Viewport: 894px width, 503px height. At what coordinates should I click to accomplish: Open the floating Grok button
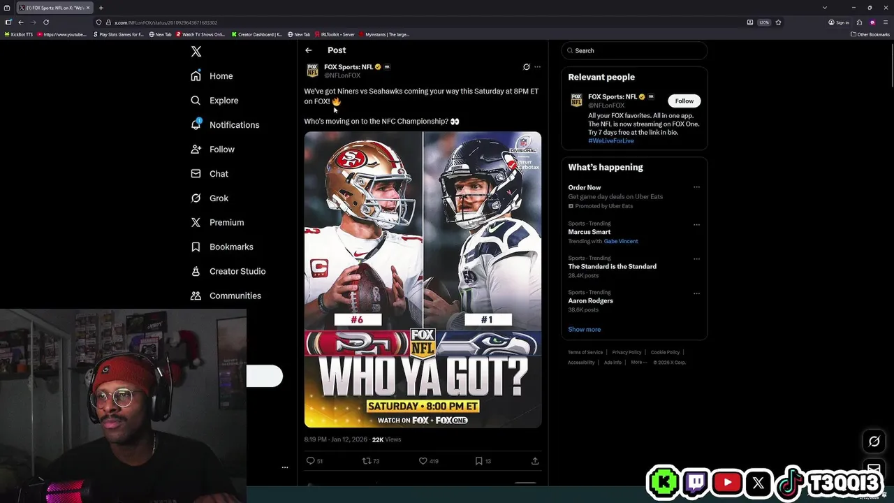coord(874,442)
